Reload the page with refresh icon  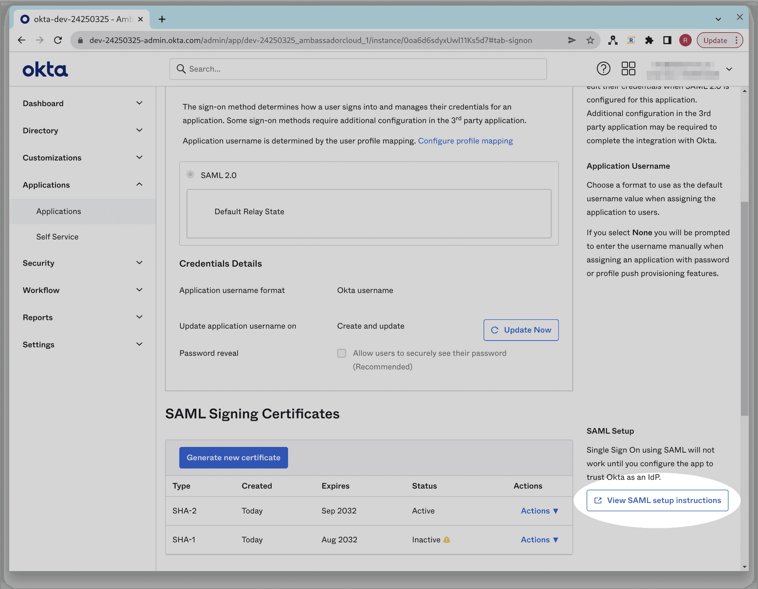click(58, 40)
